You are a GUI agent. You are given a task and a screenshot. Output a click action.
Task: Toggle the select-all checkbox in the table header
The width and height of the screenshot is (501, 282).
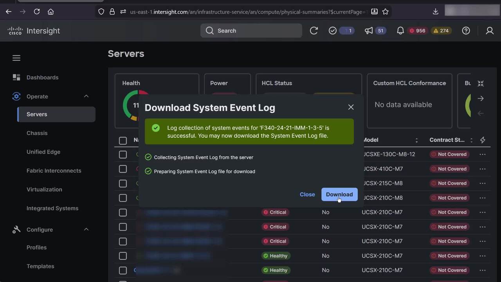(x=123, y=140)
